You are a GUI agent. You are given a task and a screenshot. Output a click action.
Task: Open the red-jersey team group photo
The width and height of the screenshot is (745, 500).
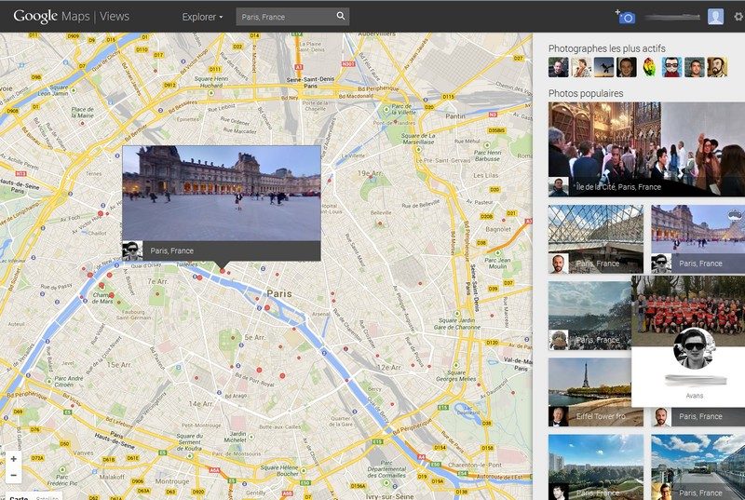coord(688,311)
